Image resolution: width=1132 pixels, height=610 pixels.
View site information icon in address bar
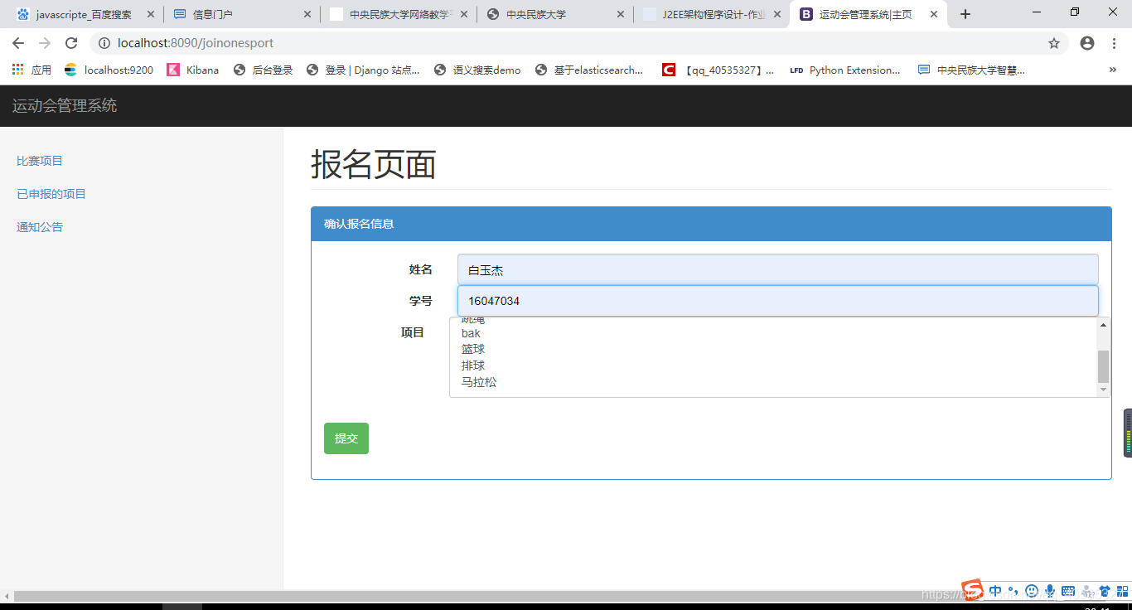104,43
